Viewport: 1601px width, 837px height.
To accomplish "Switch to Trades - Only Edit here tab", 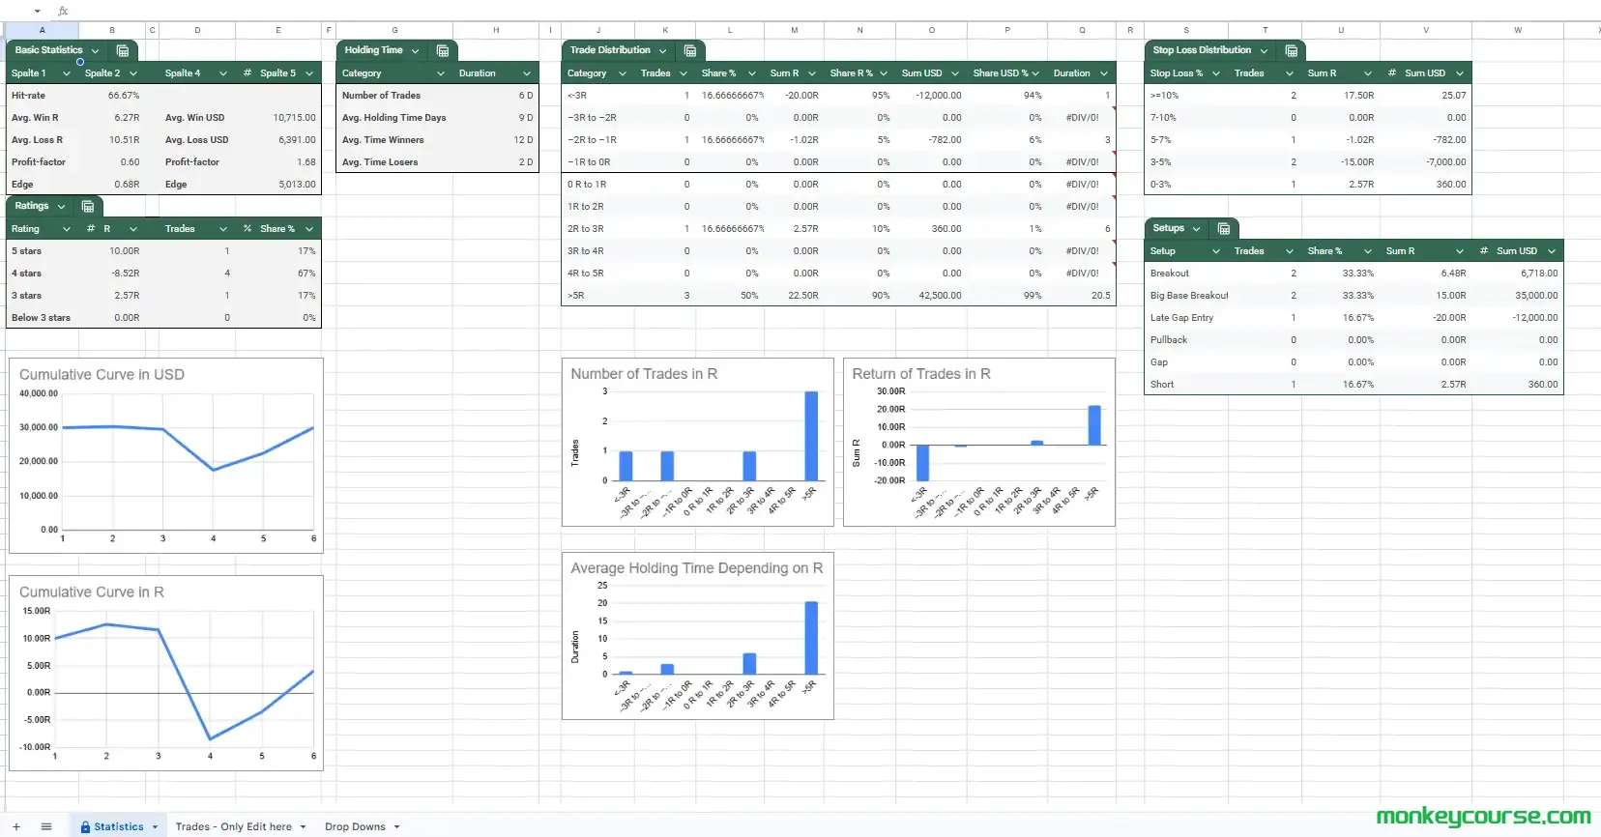I will point(233,827).
